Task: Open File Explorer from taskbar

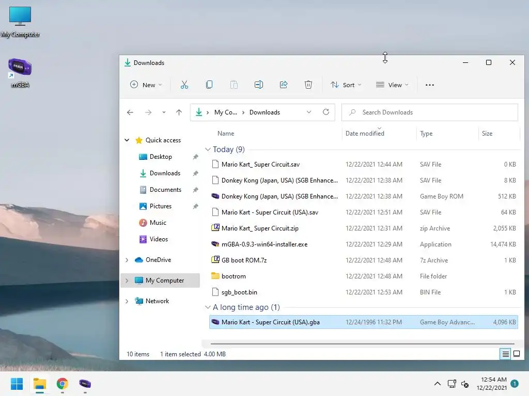Action: (x=39, y=384)
